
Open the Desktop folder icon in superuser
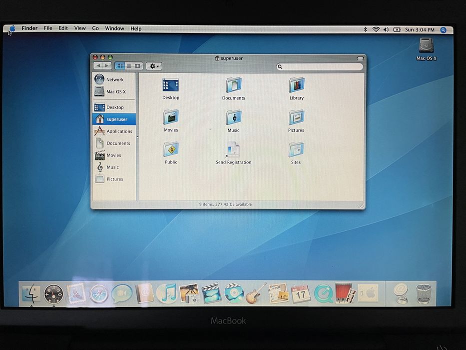pos(171,85)
